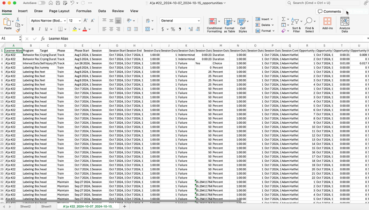Click the Format cells button
Image resolution: width=369 pixels, height=210 pixels.
pyautogui.click(x=265, y=31)
